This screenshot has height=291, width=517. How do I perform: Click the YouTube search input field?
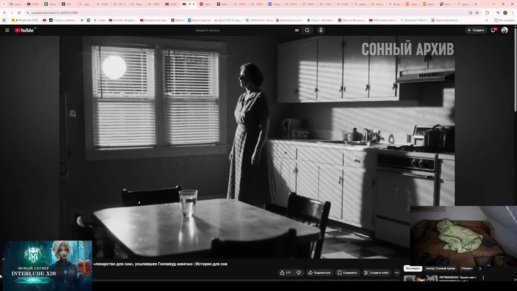[x=242, y=30]
